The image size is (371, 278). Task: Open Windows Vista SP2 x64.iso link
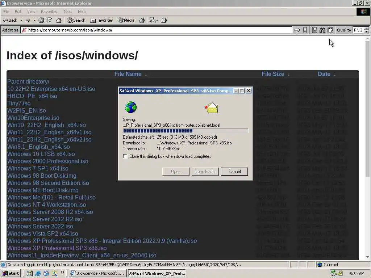pyautogui.click(x=43, y=233)
